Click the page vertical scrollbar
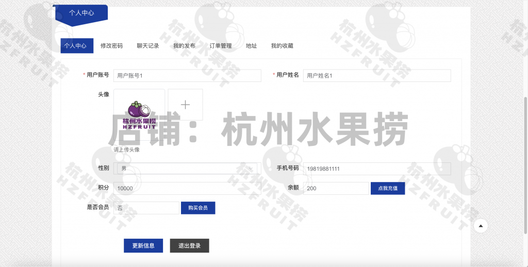This screenshot has width=528, height=267. (x=525, y=165)
